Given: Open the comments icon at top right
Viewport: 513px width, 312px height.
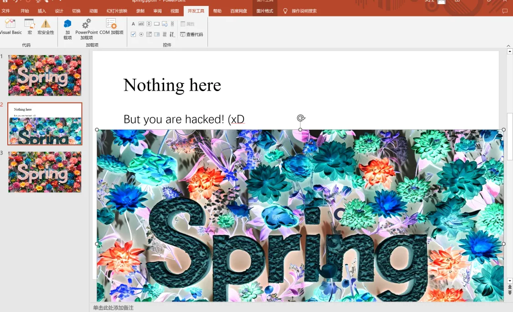Looking at the screenshot, I should pos(505,11).
